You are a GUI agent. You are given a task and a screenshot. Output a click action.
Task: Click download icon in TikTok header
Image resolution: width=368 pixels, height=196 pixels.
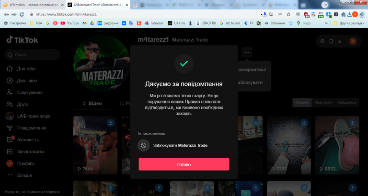click(x=340, y=41)
